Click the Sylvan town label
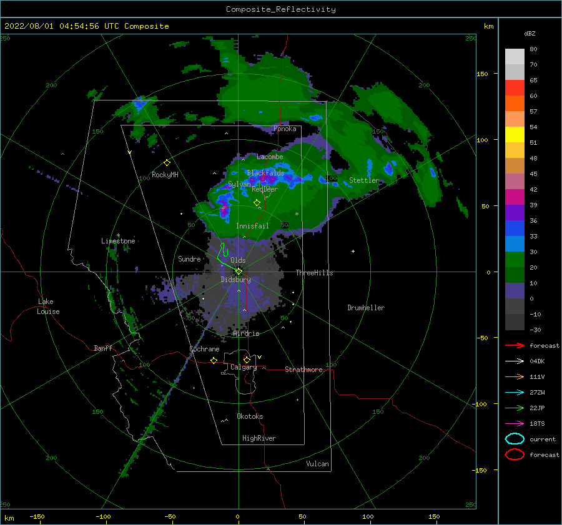The image size is (562, 525). pos(239,184)
